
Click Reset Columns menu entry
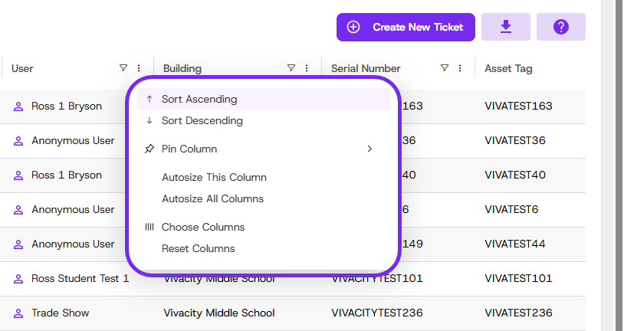pos(198,249)
